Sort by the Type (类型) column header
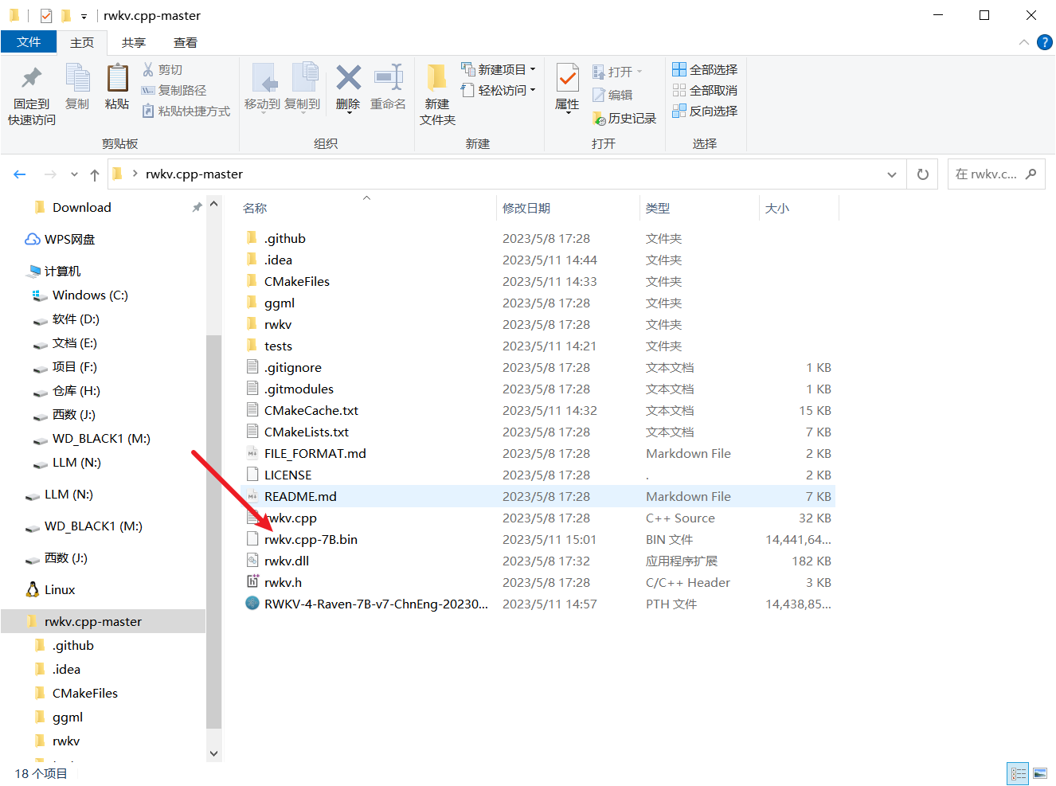 (658, 208)
